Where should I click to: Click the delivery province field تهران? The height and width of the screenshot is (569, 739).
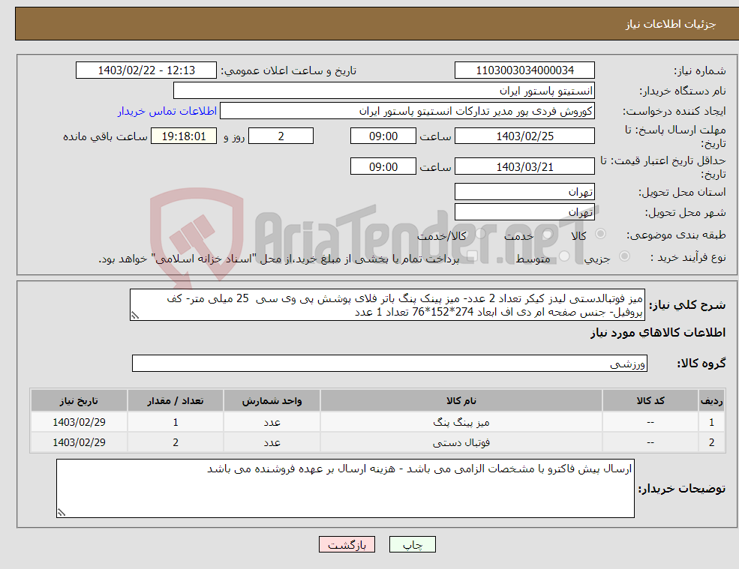coord(524,192)
